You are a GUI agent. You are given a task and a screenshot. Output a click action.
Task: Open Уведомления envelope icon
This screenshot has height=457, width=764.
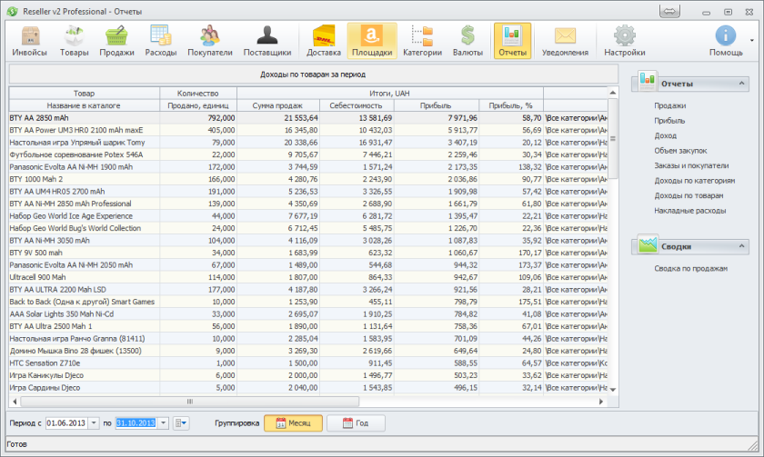pyautogui.click(x=565, y=41)
